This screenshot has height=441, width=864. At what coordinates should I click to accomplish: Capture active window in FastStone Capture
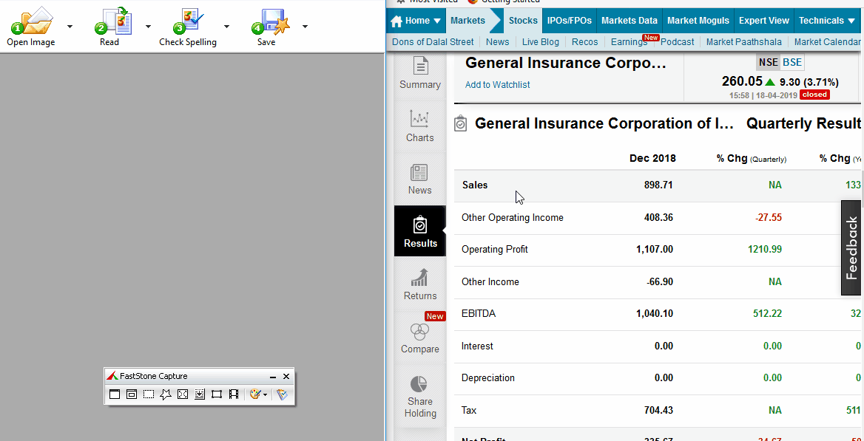pos(115,394)
